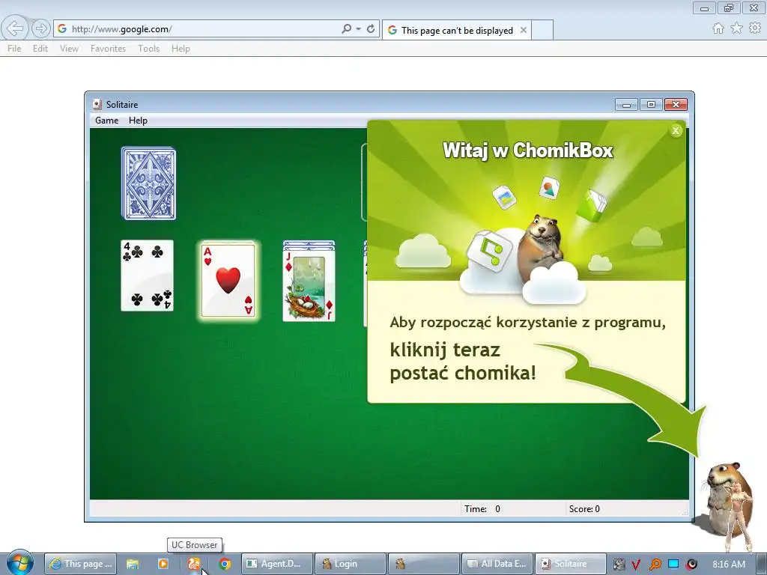
Task: Open the Solitaire Game menu
Action: [x=106, y=121]
